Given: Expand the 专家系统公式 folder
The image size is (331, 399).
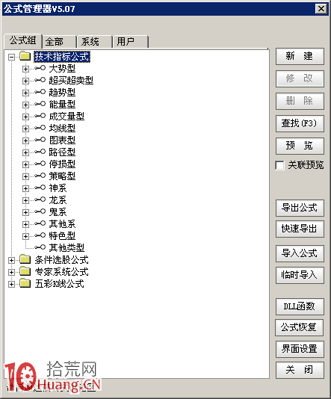Looking at the screenshot, I should pyautogui.click(x=11, y=272).
